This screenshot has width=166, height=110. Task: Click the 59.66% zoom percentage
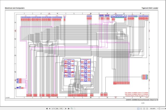tap(153, 109)
